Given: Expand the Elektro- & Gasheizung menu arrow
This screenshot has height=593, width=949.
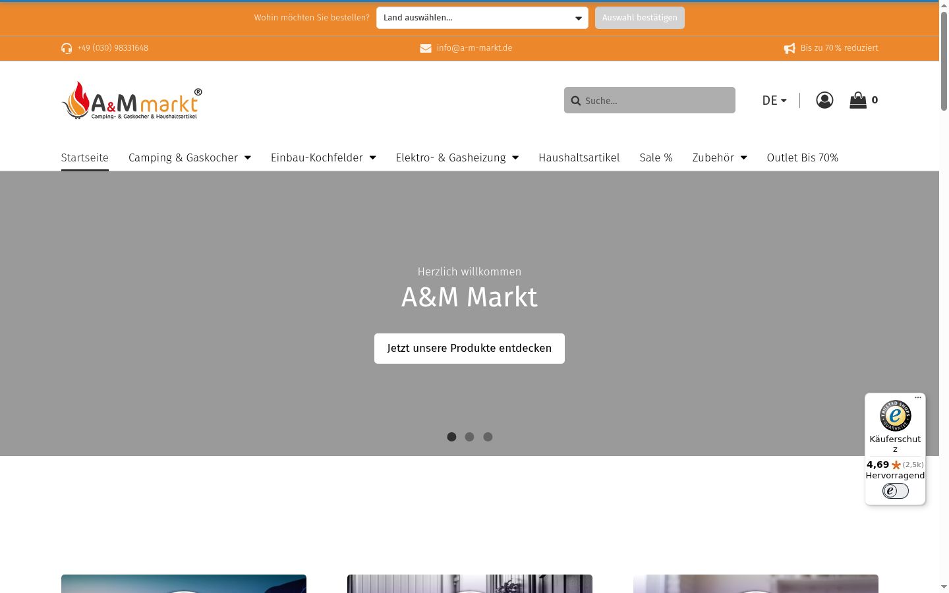Looking at the screenshot, I should click(515, 157).
